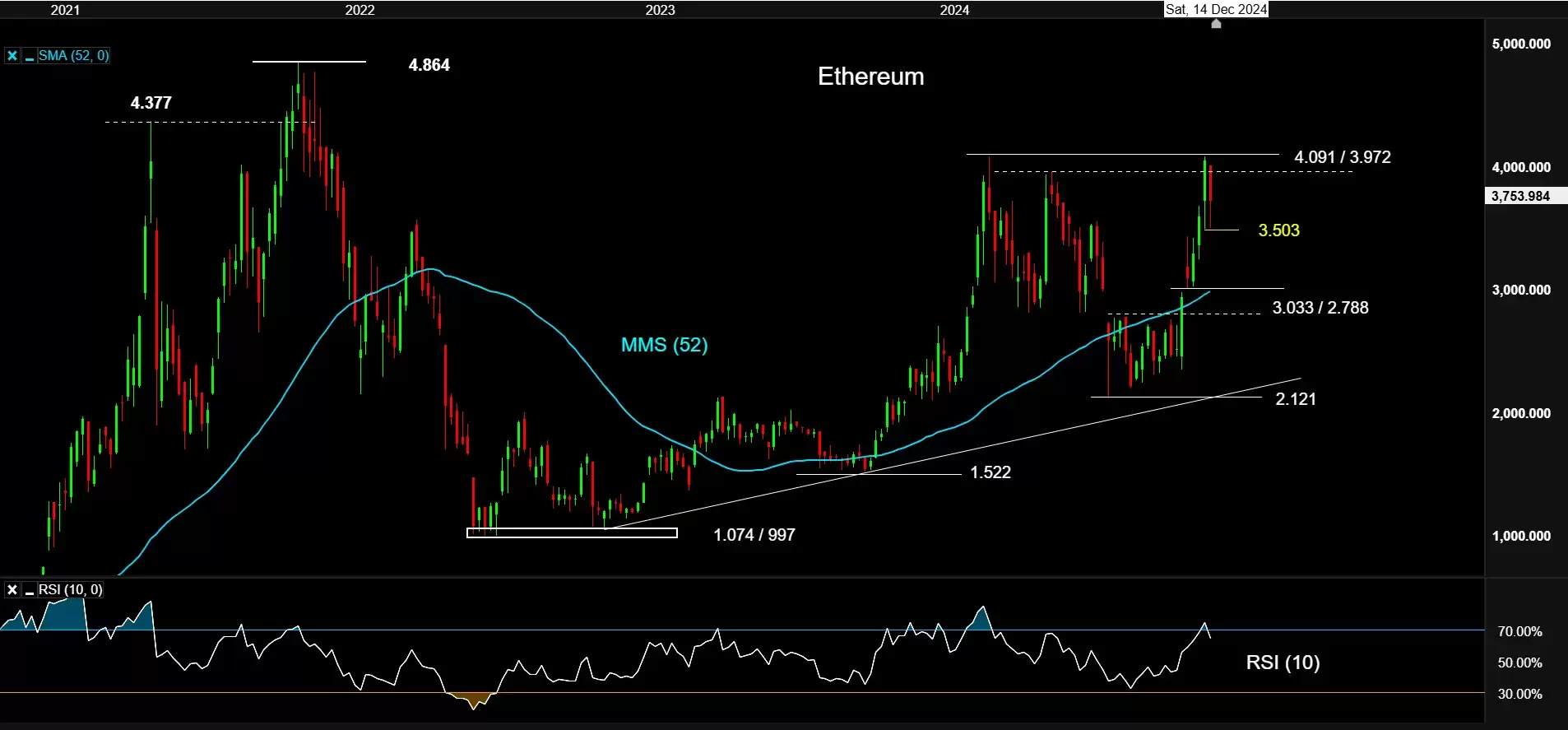This screenshot has width=1568, height=730.
Task: Click the 4,000.000 price axis label
Action: (x=1521, y=167)
